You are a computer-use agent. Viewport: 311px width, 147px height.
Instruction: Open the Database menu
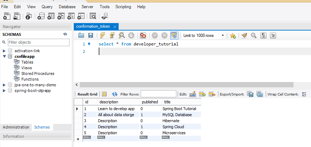point(67,7)
